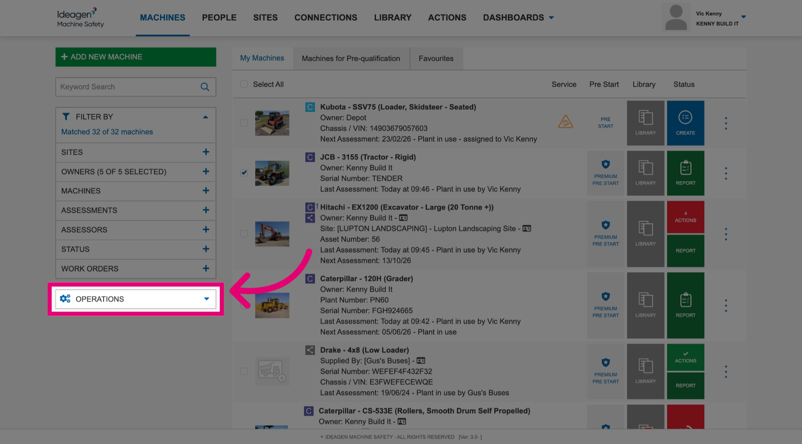This screenshot has height=444, width=802.
Task: Open Premium Pre Start for Hitachi EX1200
Action: click(x=606, y=234)
